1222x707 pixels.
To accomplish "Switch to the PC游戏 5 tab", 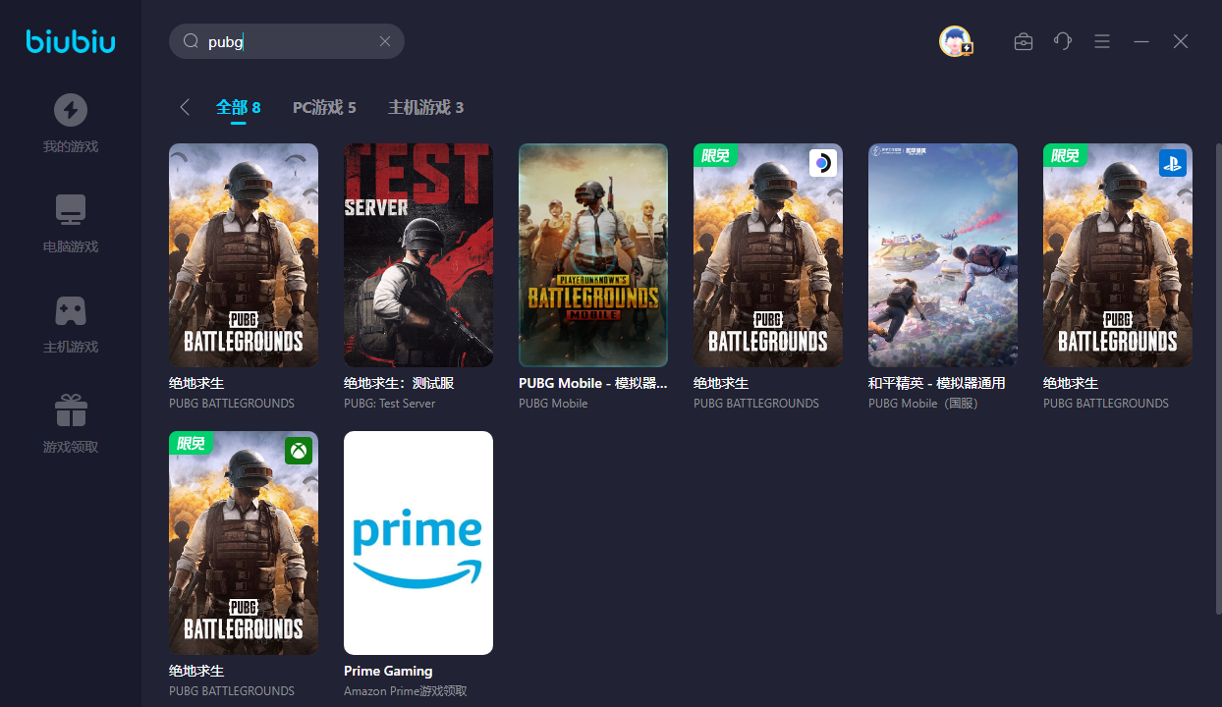I will (324, 107).
